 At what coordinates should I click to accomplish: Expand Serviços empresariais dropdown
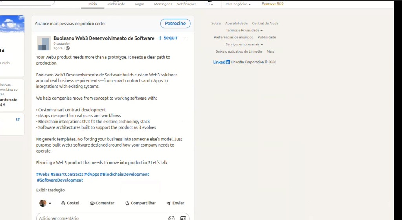tap(244, 44)
